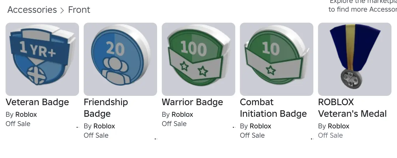Click the Warrior Badge name text
This screenshot has width=397, height=158.
tap(192, 102)
